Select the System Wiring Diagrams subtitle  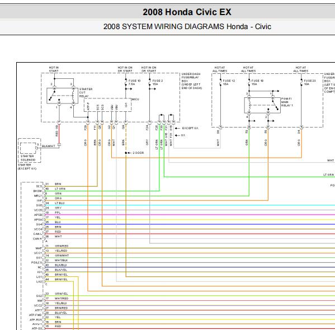click(x=187, y=26)
